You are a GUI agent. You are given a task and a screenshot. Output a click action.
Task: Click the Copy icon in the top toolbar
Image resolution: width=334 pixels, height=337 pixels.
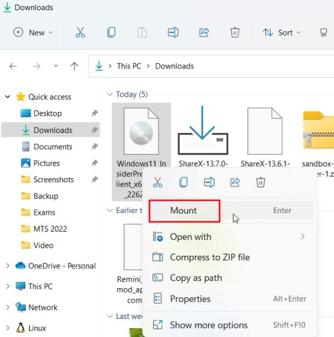point(111,32)
